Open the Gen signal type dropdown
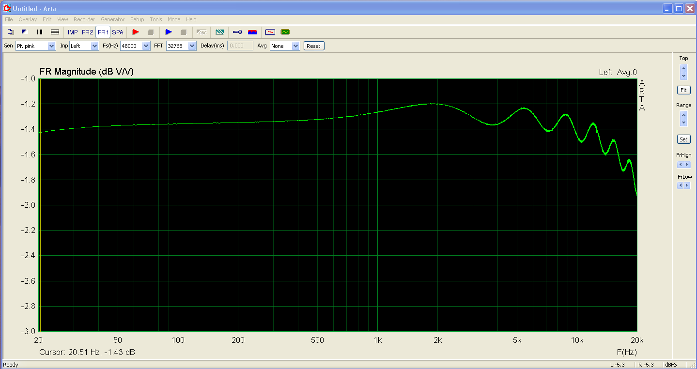 pos(52,46)
